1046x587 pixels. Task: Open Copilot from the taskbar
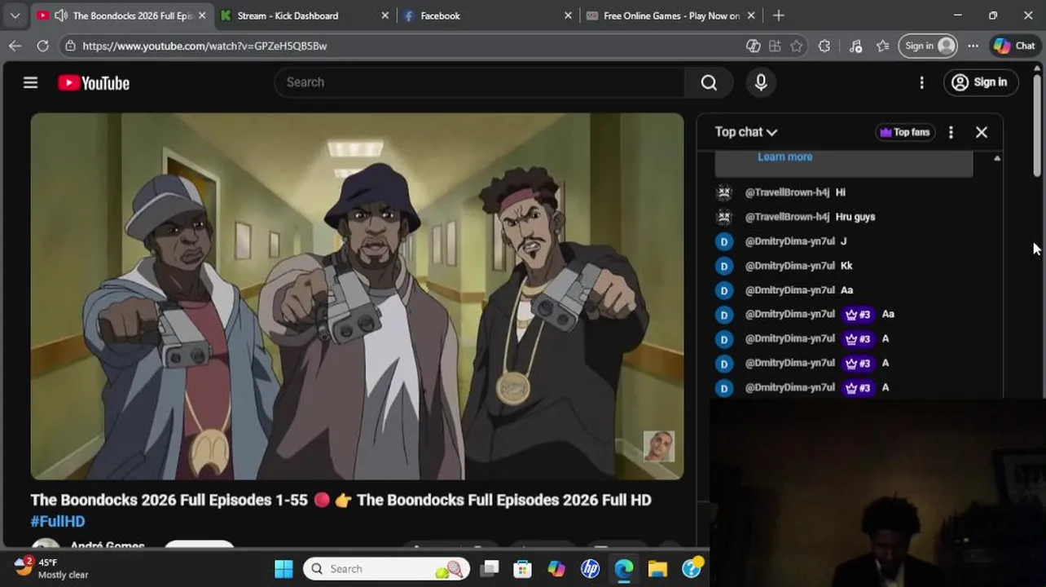tap(556, 568)
